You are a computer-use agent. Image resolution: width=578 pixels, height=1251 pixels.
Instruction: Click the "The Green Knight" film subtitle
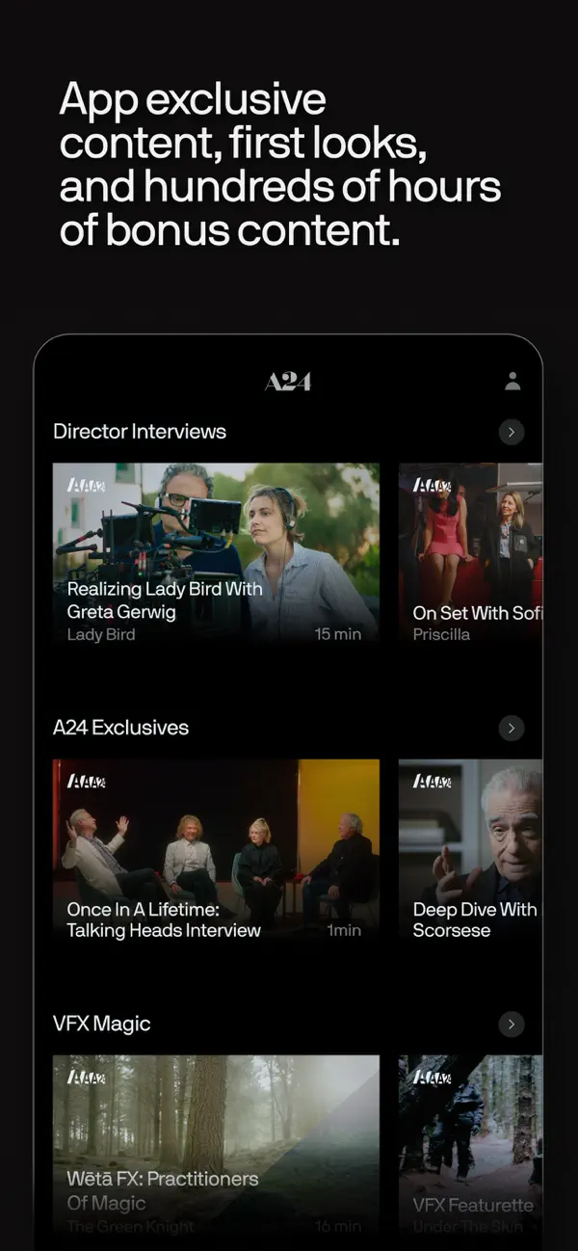[130, 1227]
